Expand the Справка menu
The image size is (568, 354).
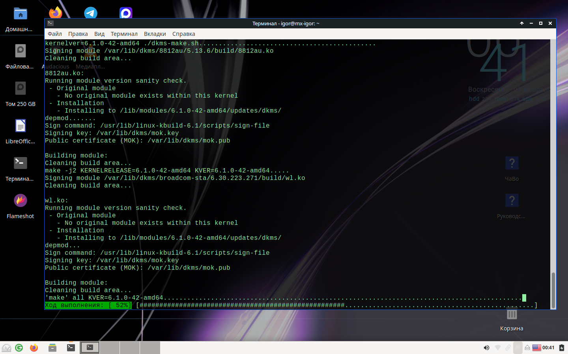point(183,34)
